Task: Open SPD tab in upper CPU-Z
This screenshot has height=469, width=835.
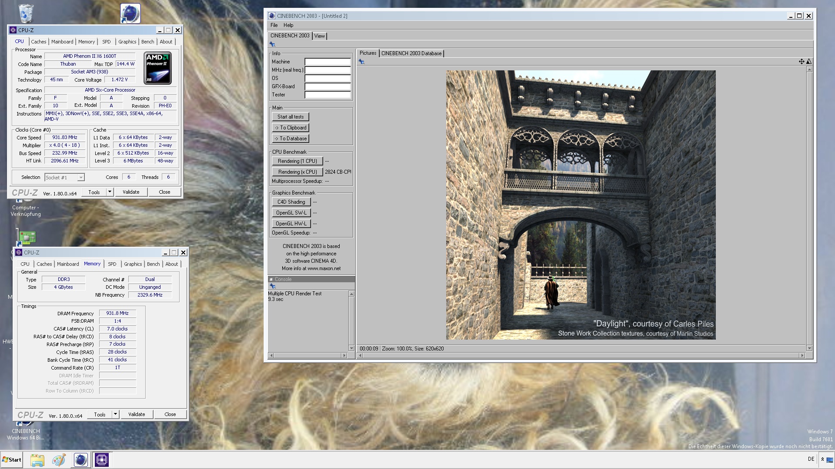Action: pyautogui.click(x=107, y=42)
